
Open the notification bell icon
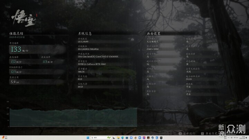246,138
